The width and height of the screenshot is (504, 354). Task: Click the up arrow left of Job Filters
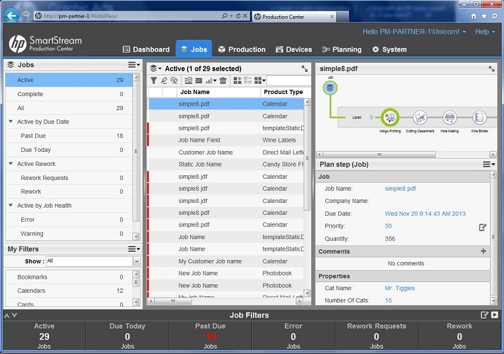(7, 316)
